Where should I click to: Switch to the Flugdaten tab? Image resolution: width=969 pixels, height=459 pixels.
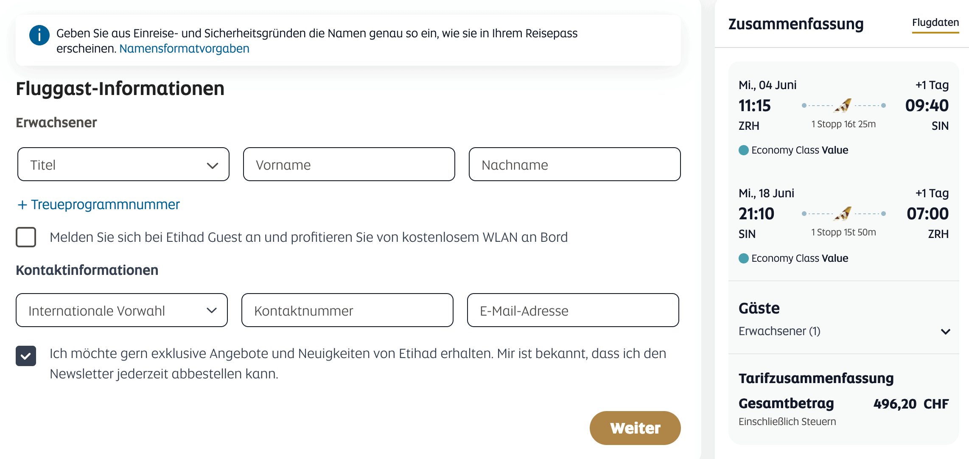coord(935,23)
